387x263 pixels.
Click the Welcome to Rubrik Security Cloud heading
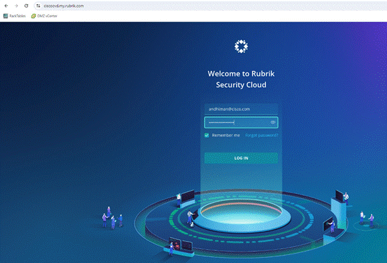click(x=241, y=79)
